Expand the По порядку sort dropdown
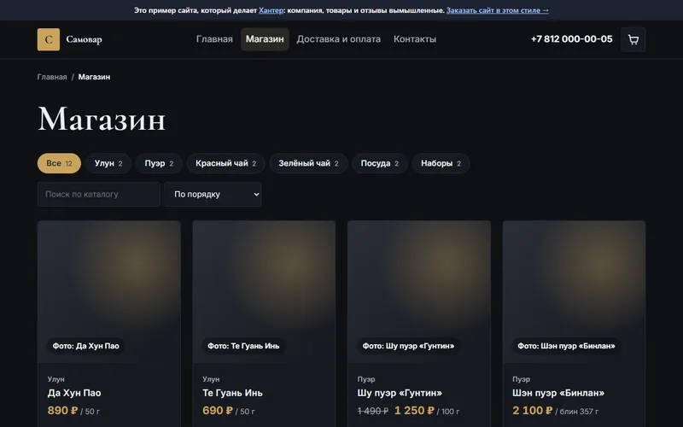Screen dimensions: 683x427 click(213, 195)
